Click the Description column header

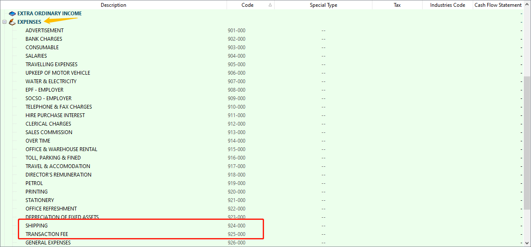click(113, 5)
